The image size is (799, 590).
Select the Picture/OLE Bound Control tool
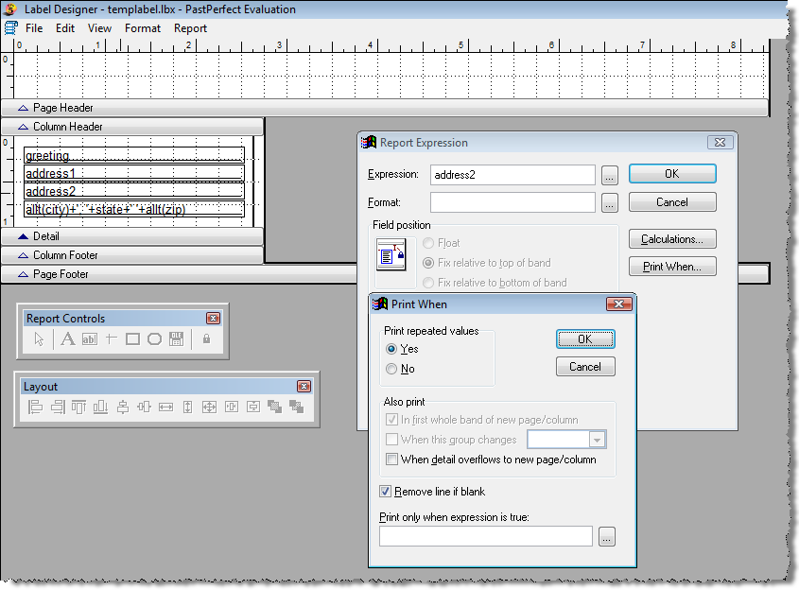177,338
